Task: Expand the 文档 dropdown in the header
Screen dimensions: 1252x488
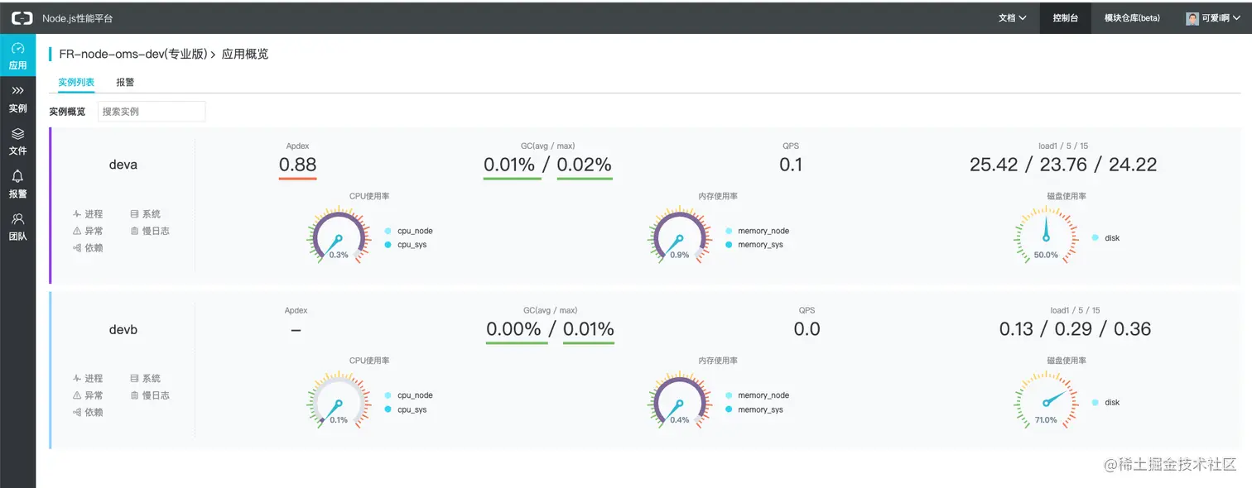Action: pos(1012,17)
